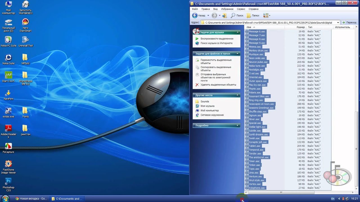This screenshot has height=202, width=360.
Task: Select the Local Disk (D) desktop icon
Action: 8,26
